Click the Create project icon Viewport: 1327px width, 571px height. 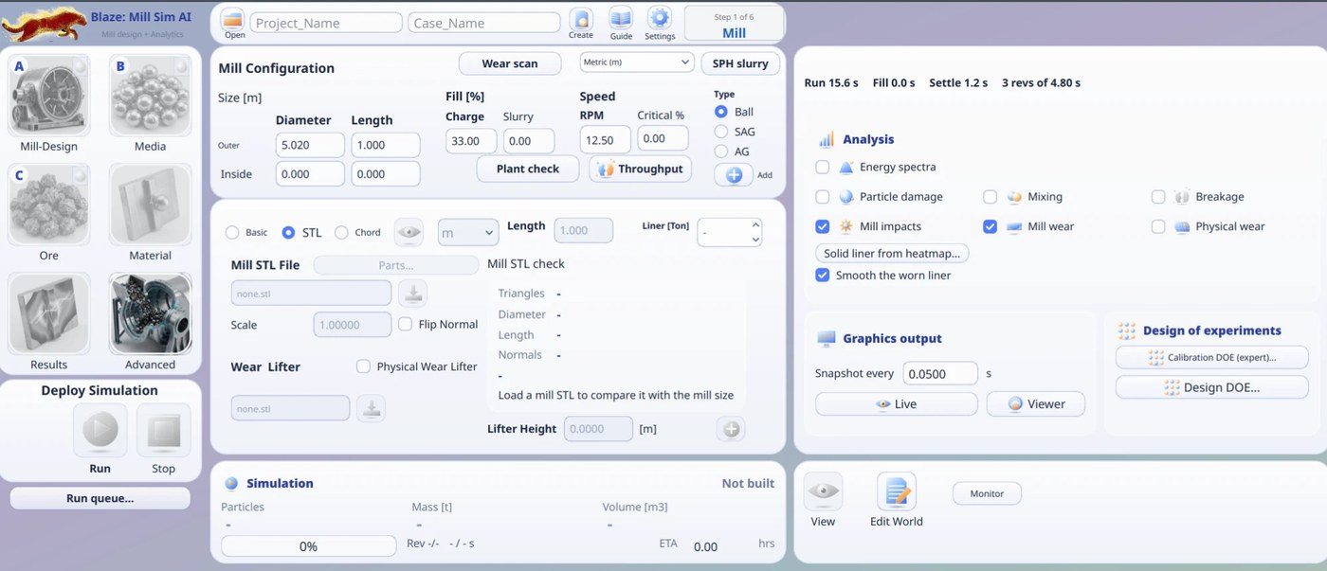click(581, 19)
